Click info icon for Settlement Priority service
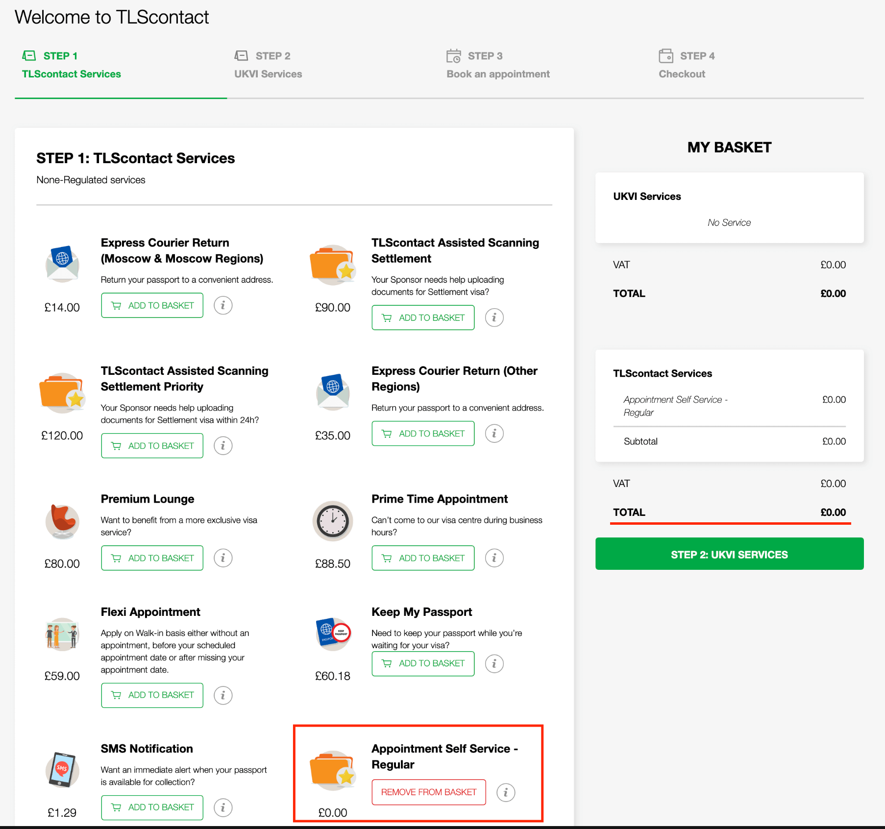Screen dimensions: 885x829 [223, 445]
